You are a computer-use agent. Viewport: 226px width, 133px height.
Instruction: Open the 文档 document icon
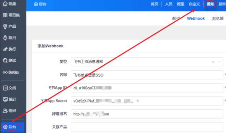coord(5,88)
